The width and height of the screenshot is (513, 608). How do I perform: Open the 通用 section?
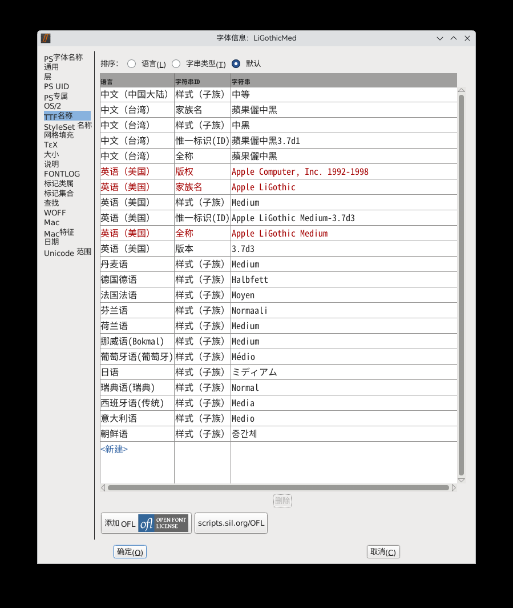coord(51,67)
